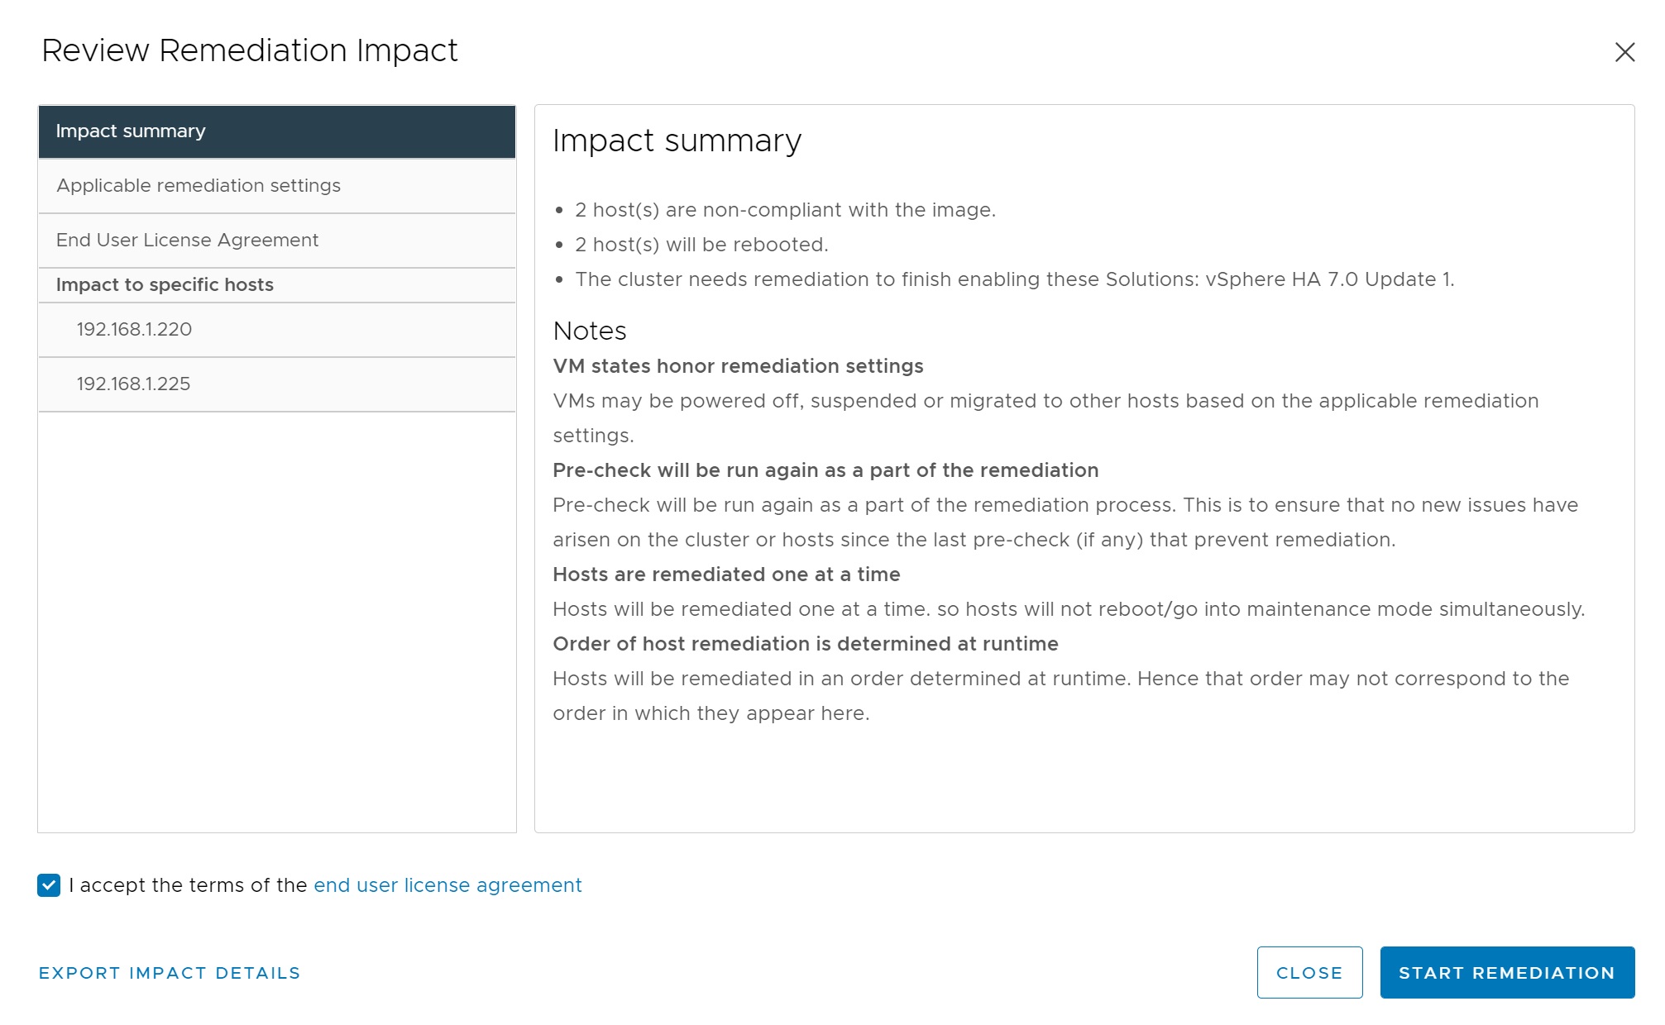Click VM states honor remediation settings heading
The image size is (1665, 1025).
[738, 366]
